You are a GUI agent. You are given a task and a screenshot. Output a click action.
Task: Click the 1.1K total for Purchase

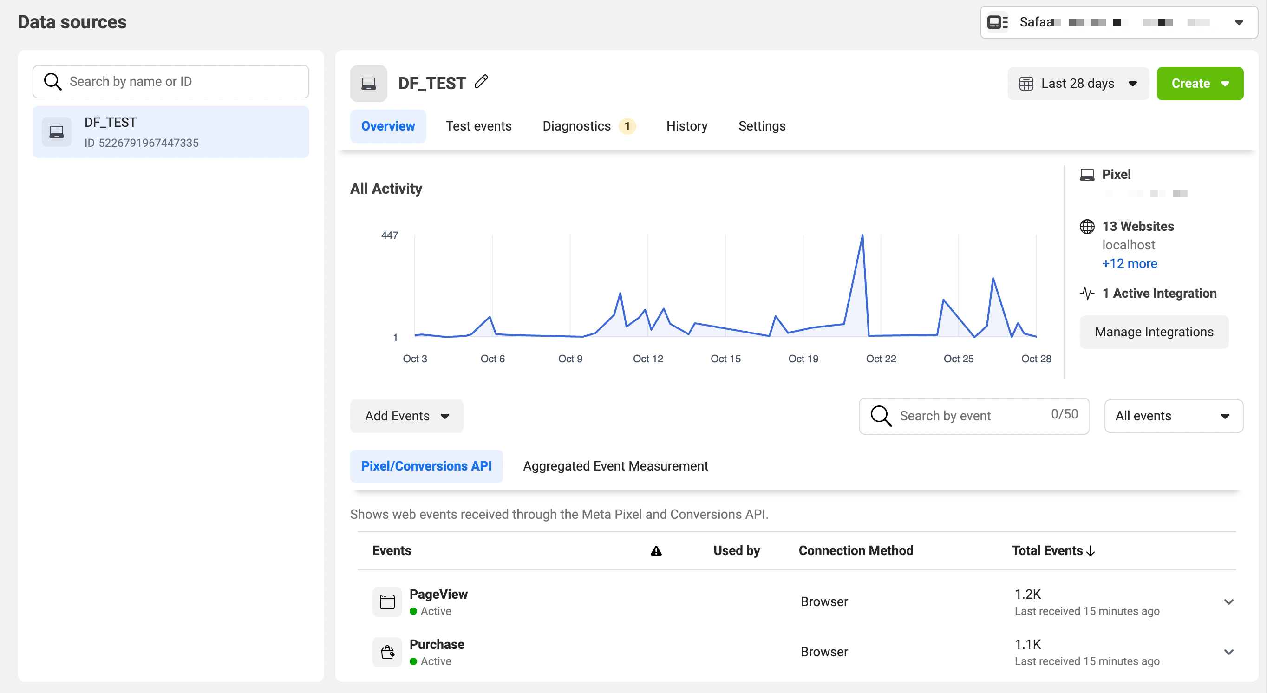point(1028,645)
